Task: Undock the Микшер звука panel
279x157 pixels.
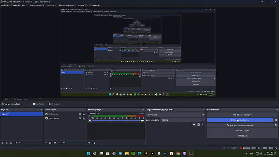Action: [x=143, y=110]
